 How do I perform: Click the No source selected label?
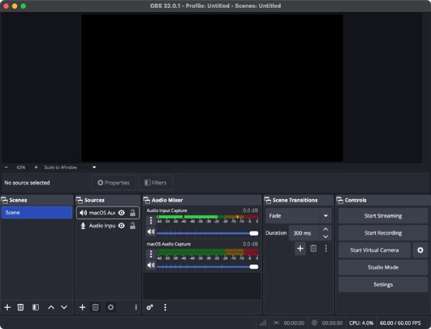tap(27, 182)
